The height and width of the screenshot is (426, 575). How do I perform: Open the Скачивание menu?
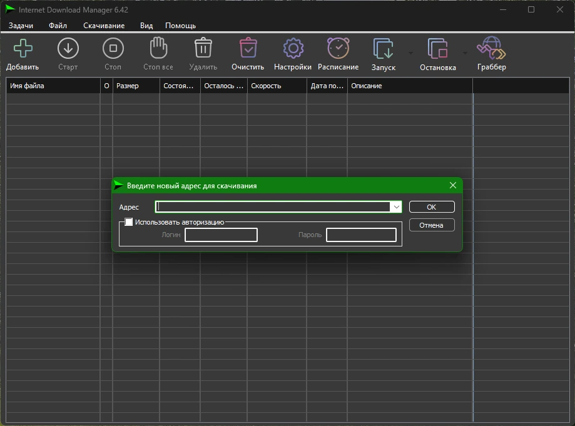pos(104,26)
